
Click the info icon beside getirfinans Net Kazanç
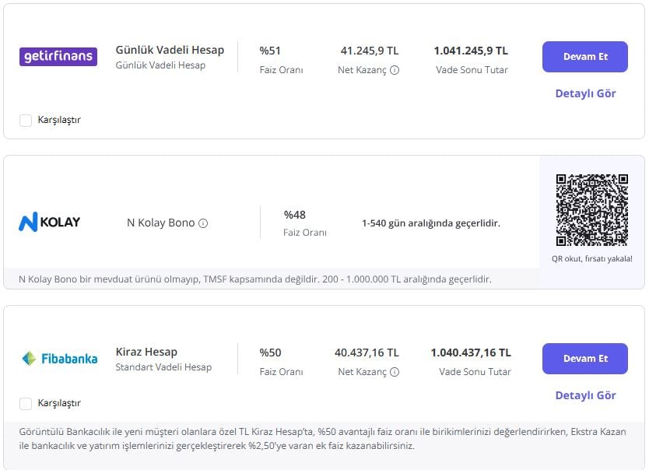pyautogui.click(x=394, y=68)
